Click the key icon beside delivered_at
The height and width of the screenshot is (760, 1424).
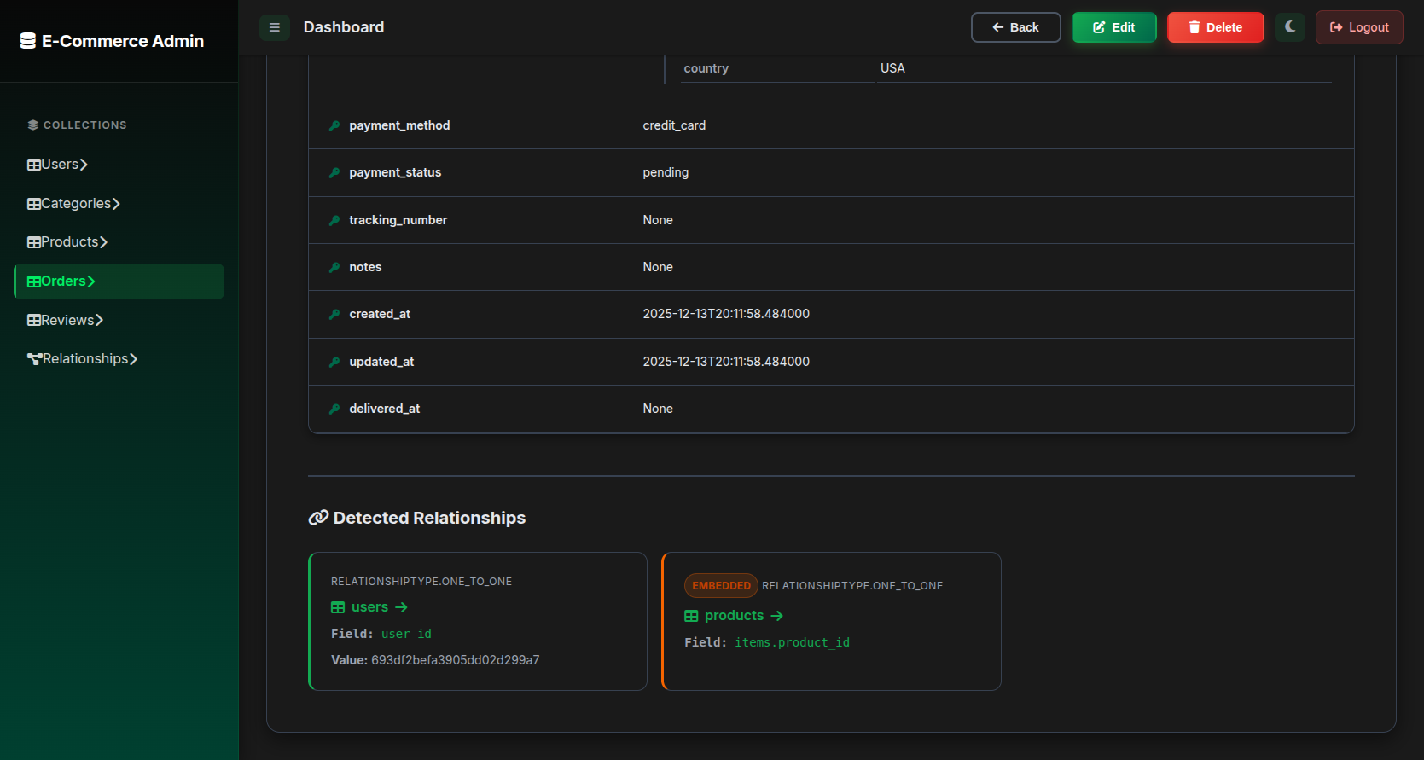coord(334,409)
